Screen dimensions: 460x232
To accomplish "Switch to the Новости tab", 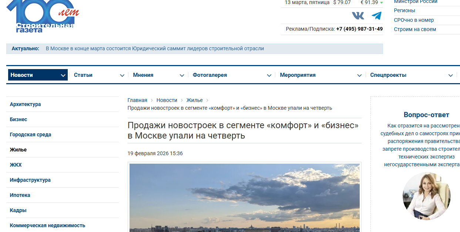I will click(x=21, y=75).
